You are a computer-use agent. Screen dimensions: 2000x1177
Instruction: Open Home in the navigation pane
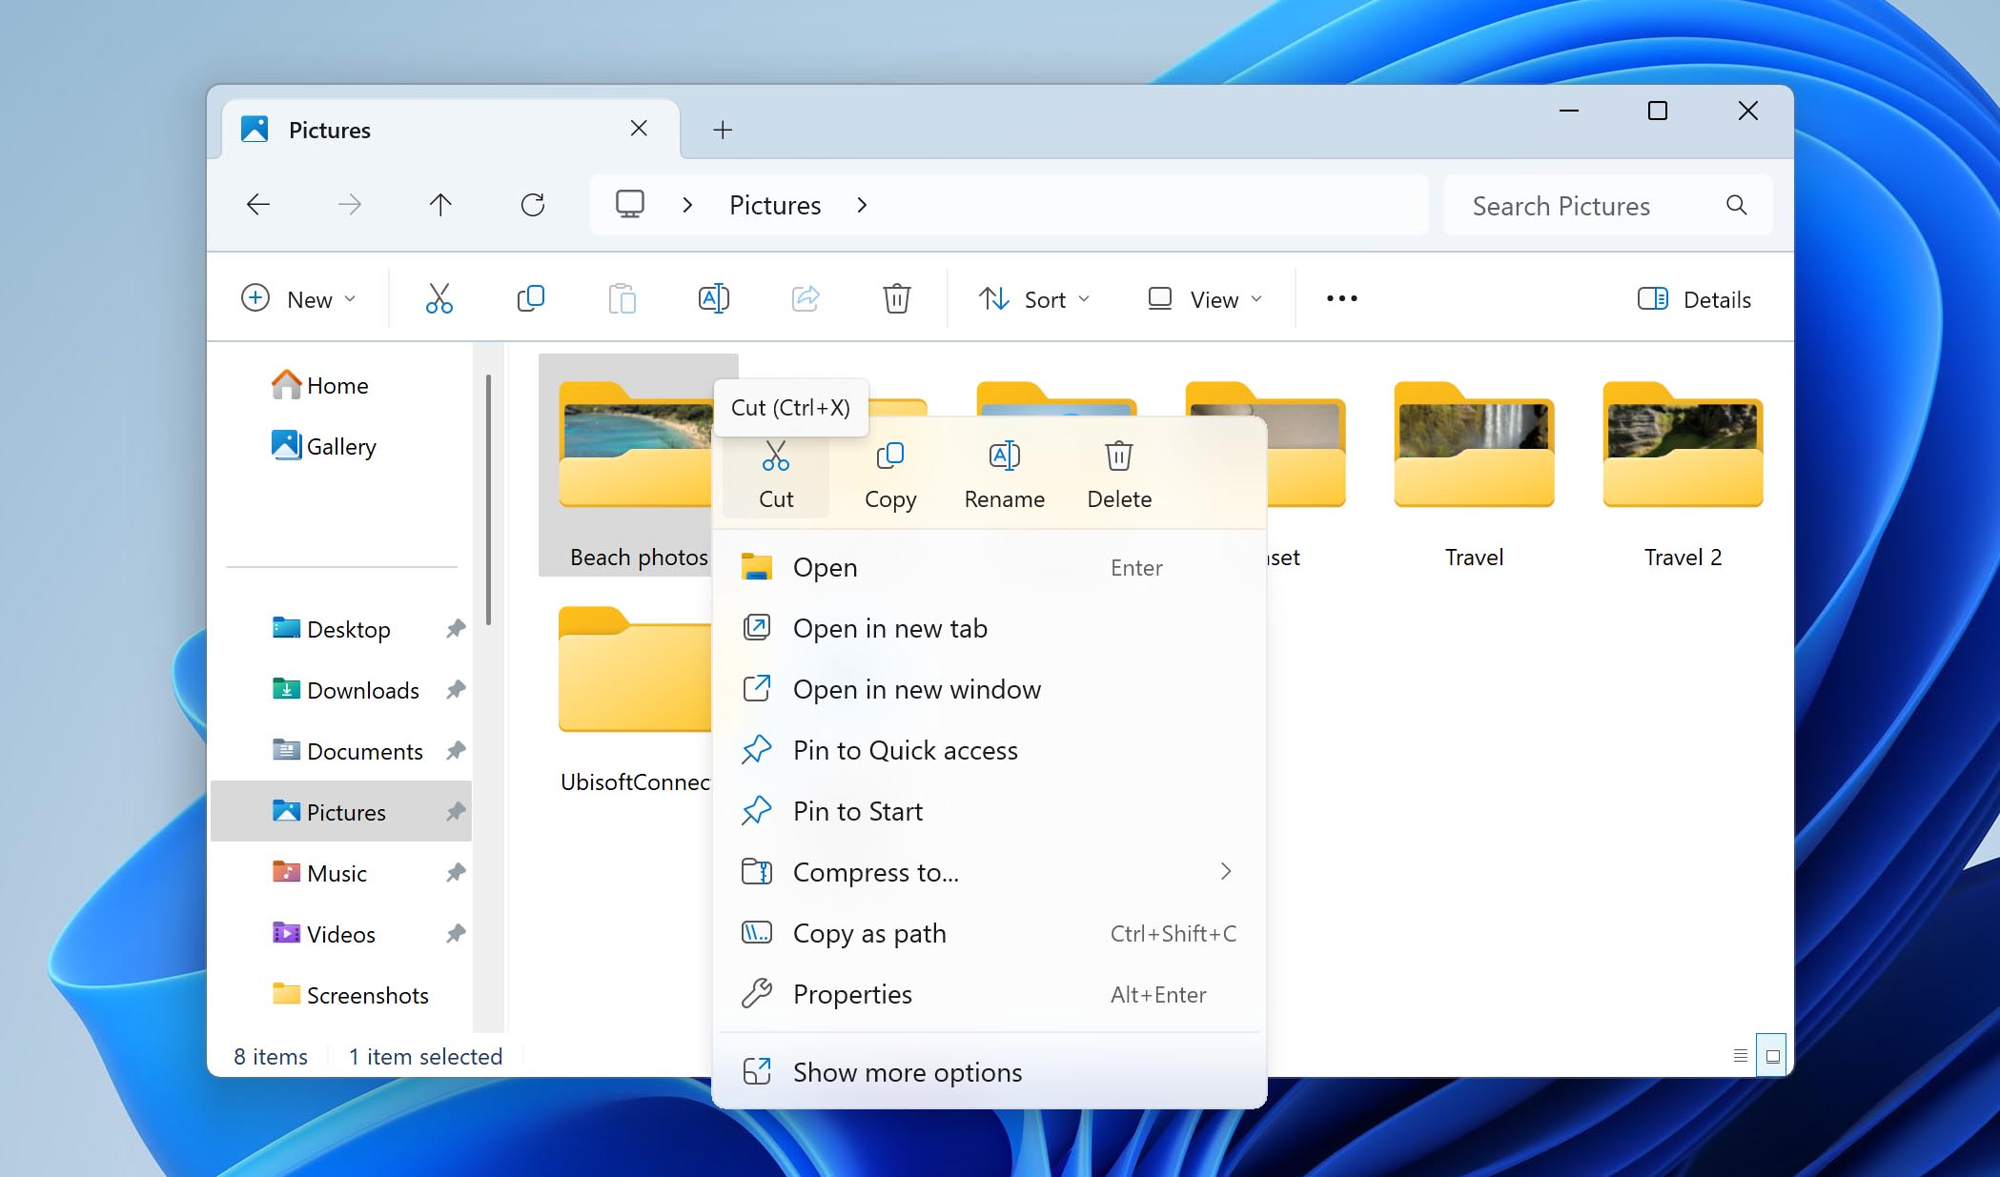pos(320,385)
